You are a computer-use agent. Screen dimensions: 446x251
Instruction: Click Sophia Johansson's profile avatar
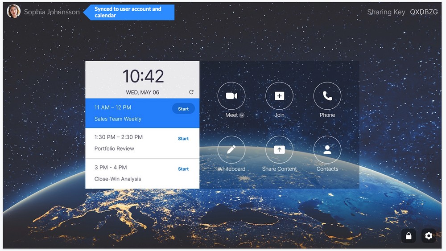click(14, 12)
